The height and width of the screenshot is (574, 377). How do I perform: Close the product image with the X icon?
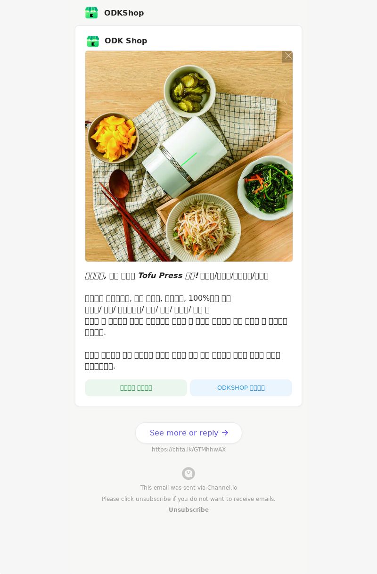(288, 57)
